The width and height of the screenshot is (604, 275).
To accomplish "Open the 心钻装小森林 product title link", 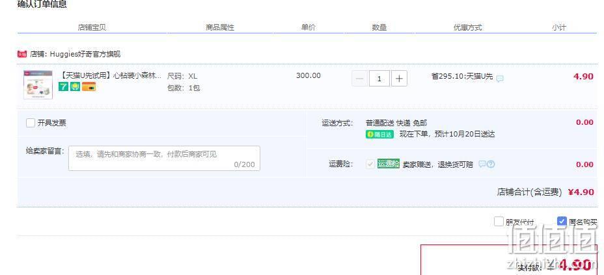I will point(111,75).
